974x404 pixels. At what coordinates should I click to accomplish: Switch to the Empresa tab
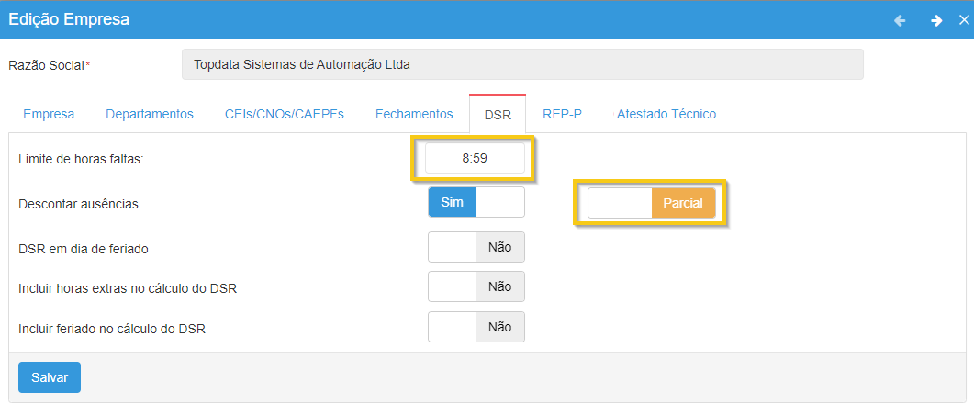click(x=49, y=115)
